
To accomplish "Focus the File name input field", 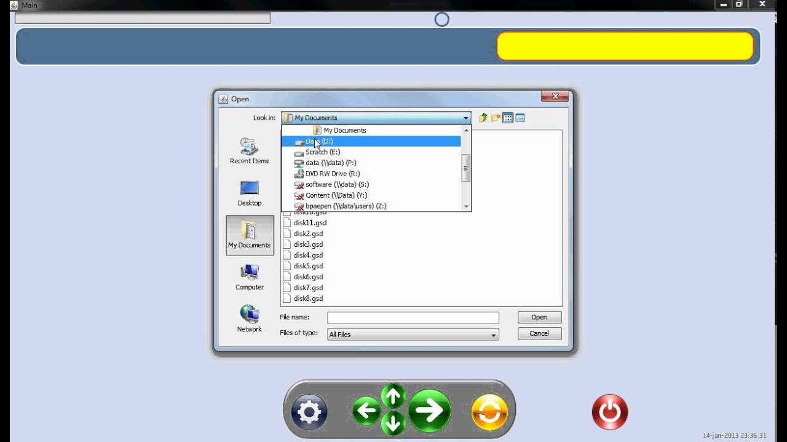I will pyautogui.click(x=413, y=317).
